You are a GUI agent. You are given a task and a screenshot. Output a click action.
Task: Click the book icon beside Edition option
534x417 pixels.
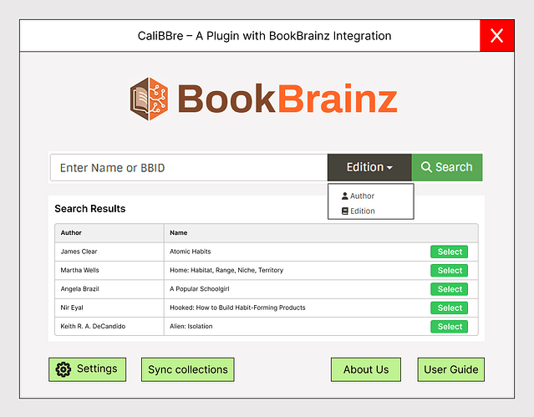click(x=344, y=211)
